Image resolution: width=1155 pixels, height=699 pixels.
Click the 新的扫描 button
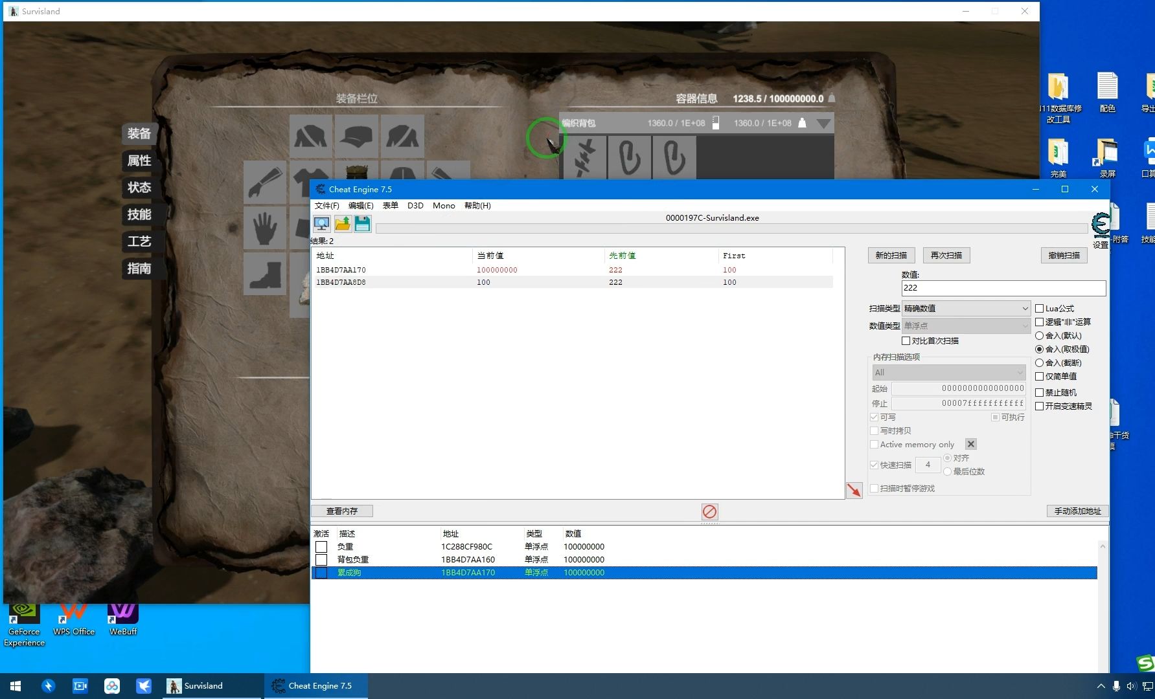click(x=891, y=256)
